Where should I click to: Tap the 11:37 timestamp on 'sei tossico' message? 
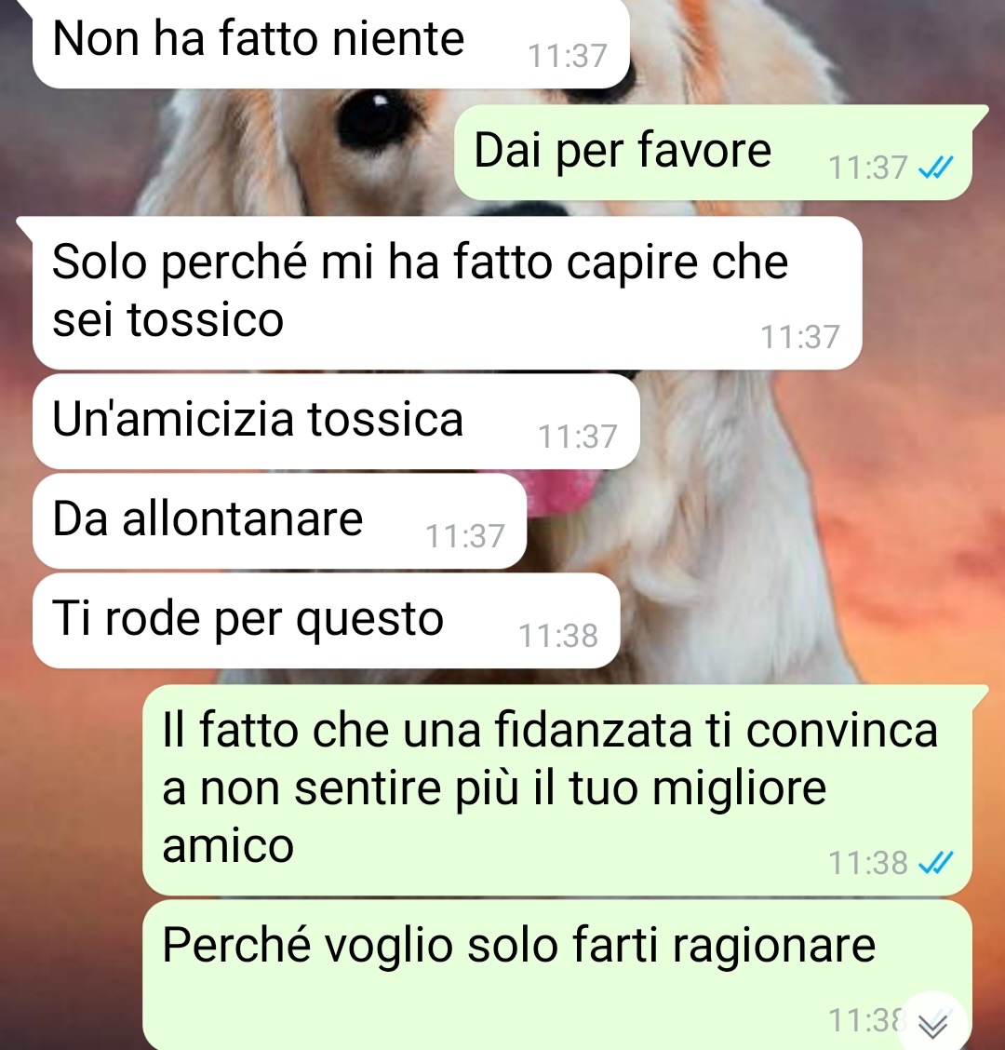[799, 337]
